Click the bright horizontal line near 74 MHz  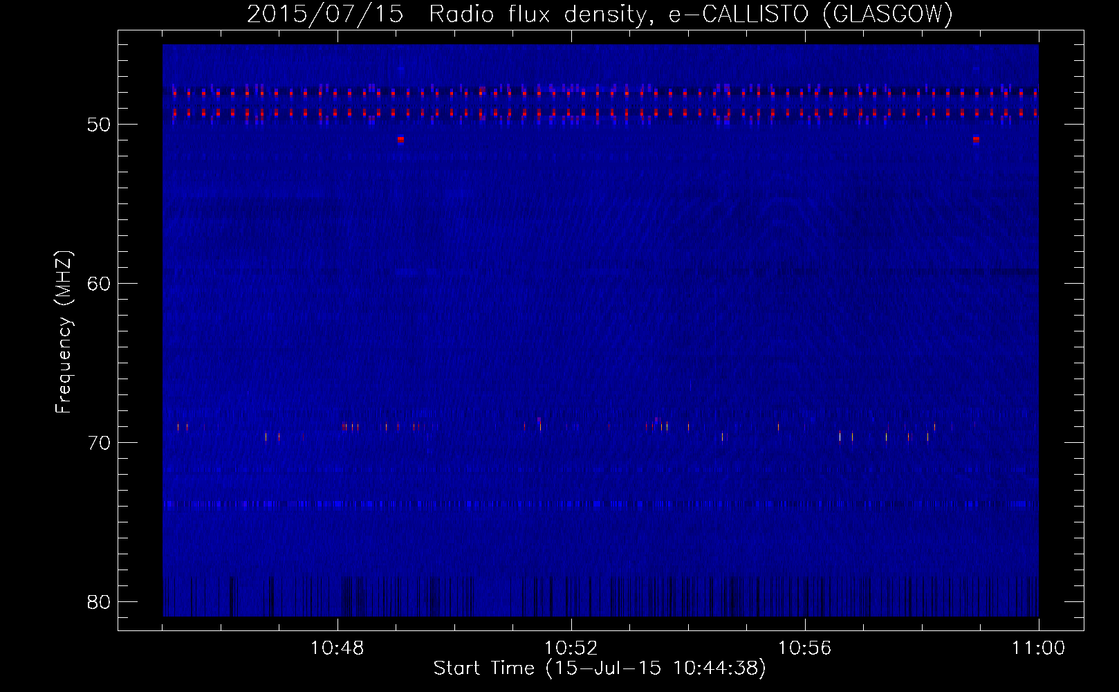[600, 504]
